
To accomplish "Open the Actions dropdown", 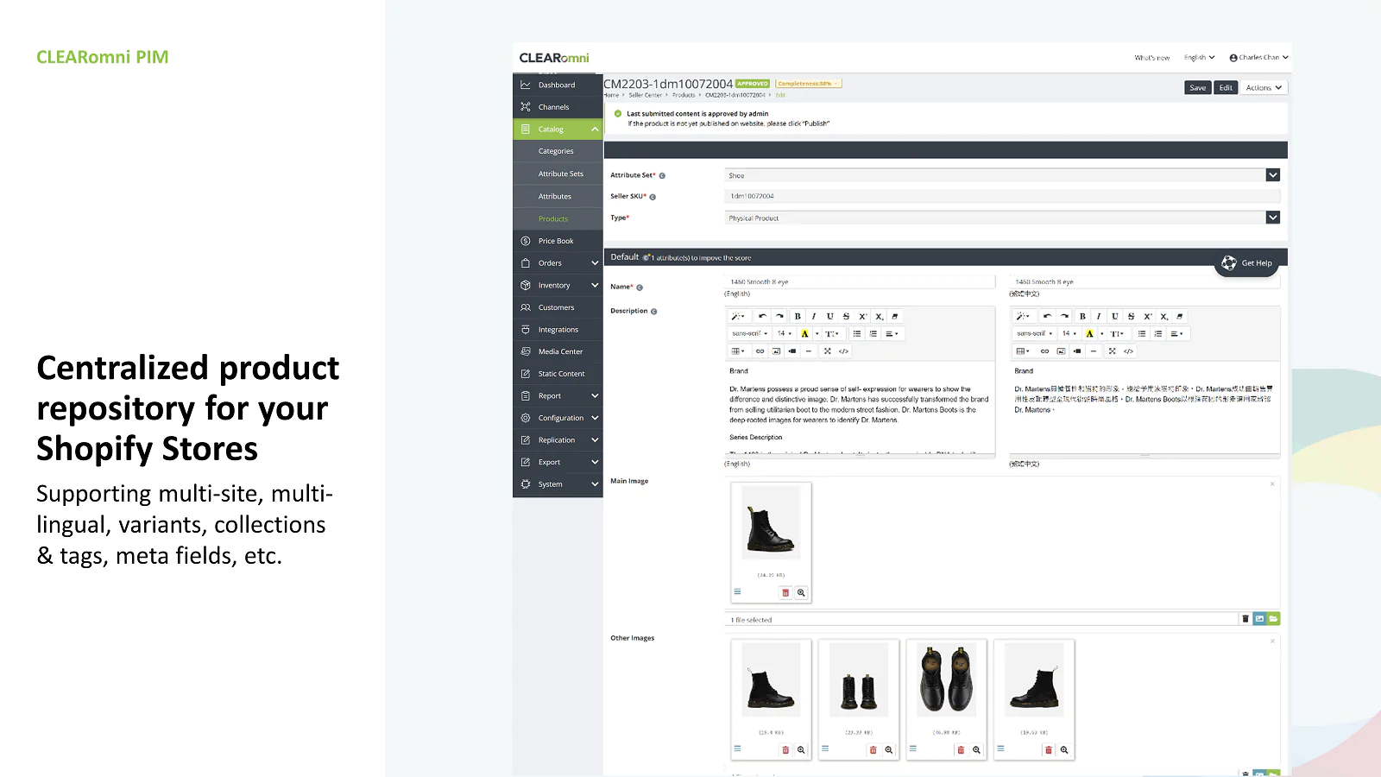I will pyautogui.click(x=1264, y=87).
